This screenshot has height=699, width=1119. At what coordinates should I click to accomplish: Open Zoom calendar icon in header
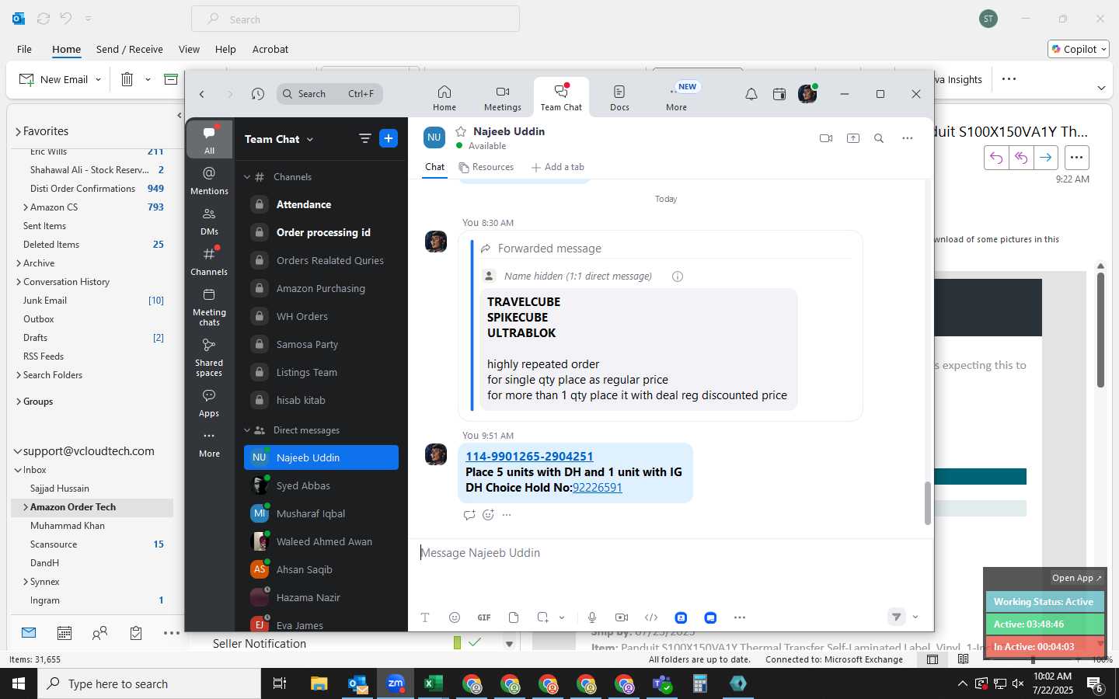point(779,94)
